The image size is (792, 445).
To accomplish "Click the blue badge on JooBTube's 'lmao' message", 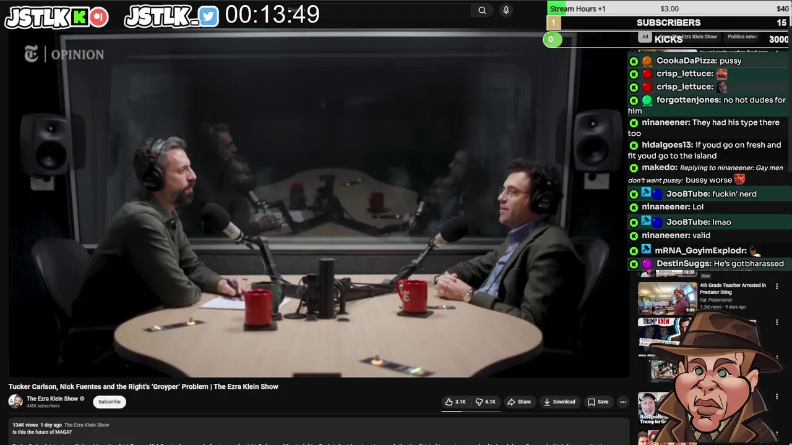I will [657, 222].
